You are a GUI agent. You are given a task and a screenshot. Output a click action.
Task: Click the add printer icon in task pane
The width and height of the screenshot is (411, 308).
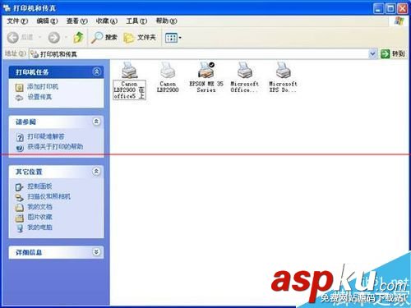pyautogui.click(x=19, y=88)
